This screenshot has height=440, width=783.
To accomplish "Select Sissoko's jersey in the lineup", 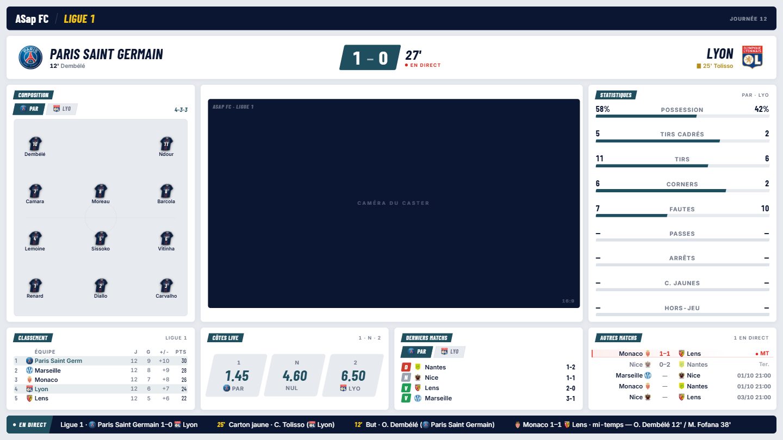I will coord(101,238).
